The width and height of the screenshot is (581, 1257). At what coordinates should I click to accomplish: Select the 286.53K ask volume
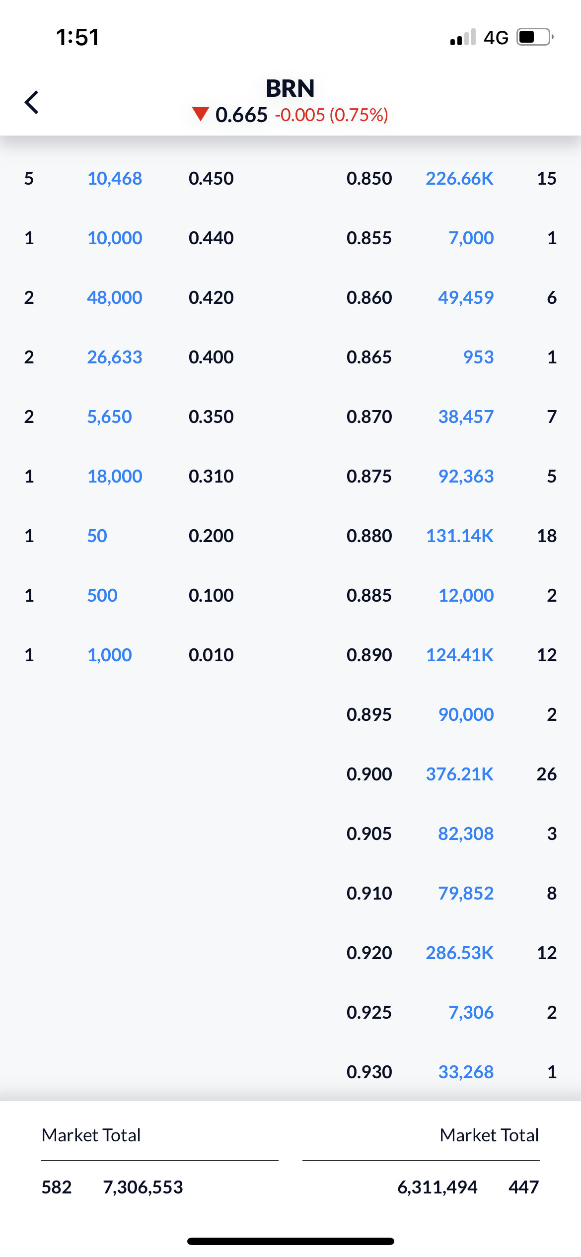(x=460, y=953)
